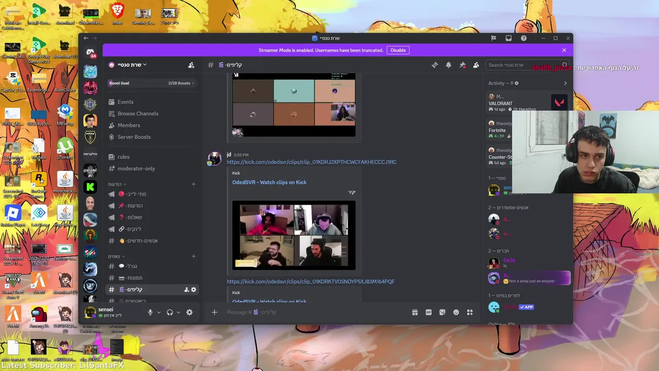This screenshot has height=371, width=659.
Task: Open Boost Goal 2/28 Boosts
Action: click(151, 83)
